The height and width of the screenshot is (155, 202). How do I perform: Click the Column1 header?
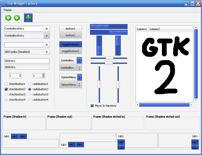pos(142,29)
